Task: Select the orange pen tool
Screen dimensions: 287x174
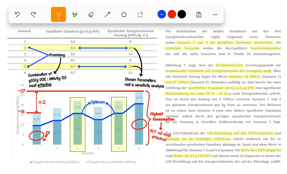Action: 58,14
